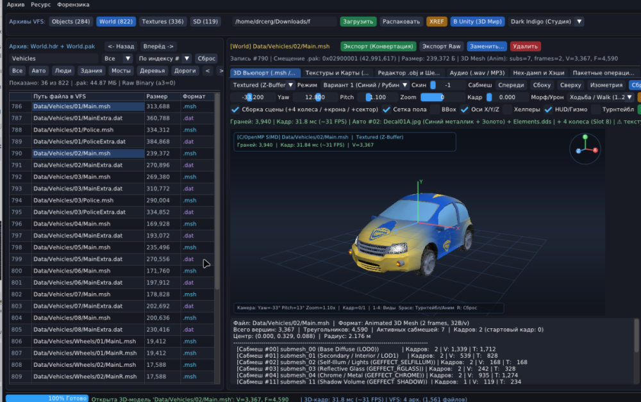Open the Архив menu
The width and height of the screenshot is (641, 402).
pyautogui.click(x=15, y=4)
